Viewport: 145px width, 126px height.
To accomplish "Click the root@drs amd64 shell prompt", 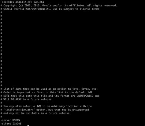I will click(x=13, y=2).
